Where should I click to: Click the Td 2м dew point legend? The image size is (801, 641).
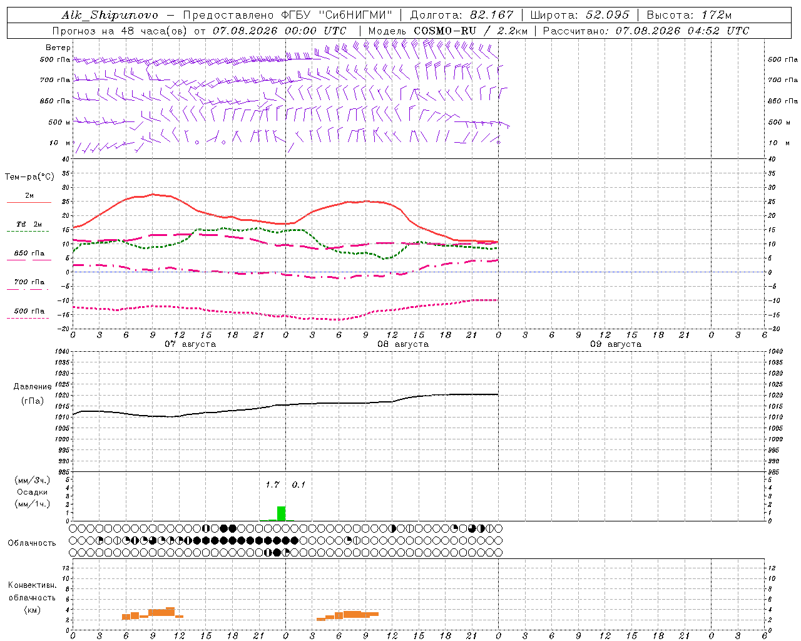[29, 224]
